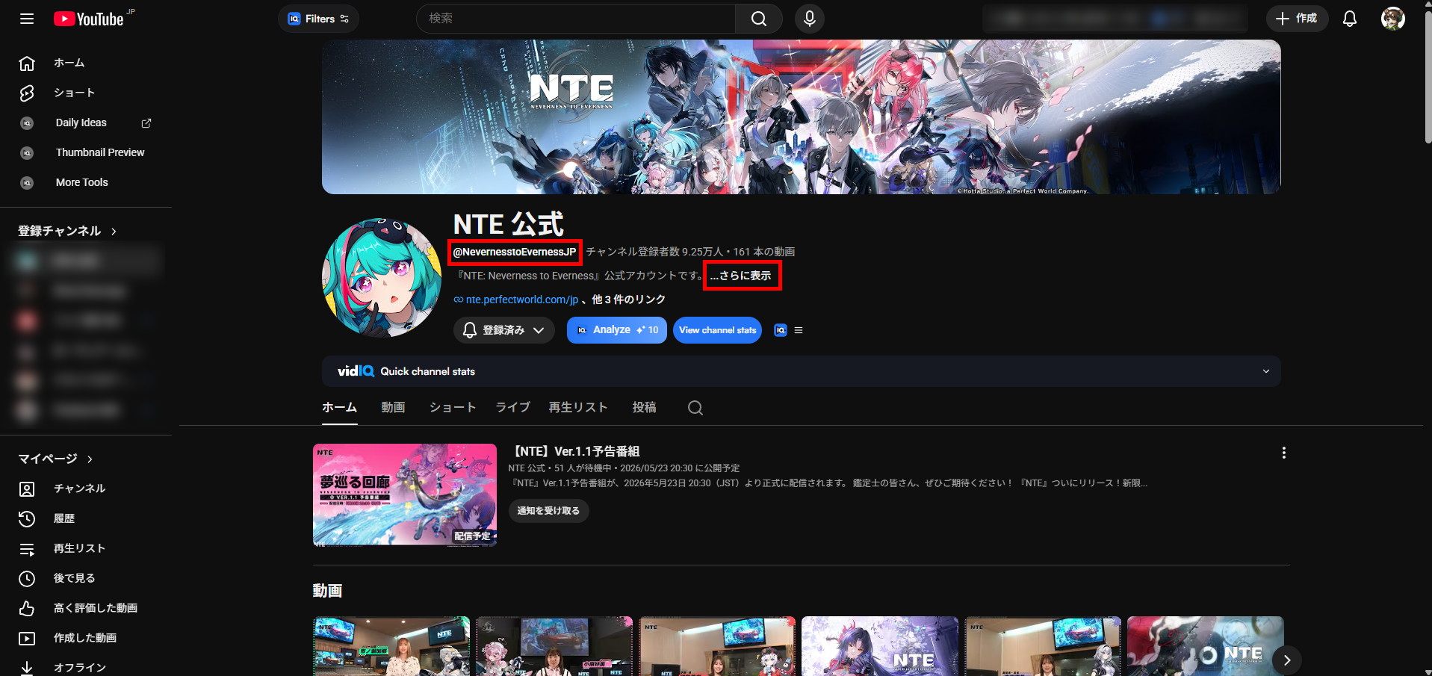Click the small vidIQ badge icon

pyautogui.click(x=781, y=330)
